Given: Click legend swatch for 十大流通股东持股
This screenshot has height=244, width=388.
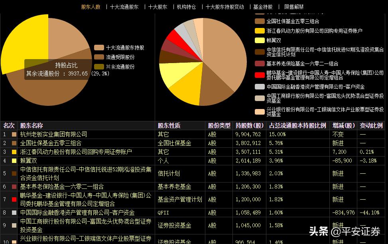Looking at the screenshot, I should click(99, 48).
